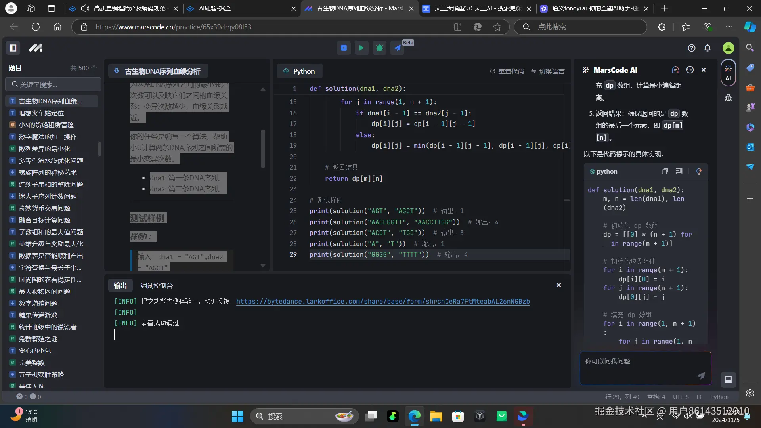This screenshot has width=761, height=428.
Task: Open the help question-mark icon
Action: [692, 48]
